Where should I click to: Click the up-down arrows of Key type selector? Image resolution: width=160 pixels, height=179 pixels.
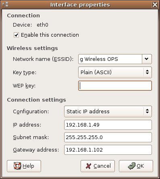click(x=147, y=72)
